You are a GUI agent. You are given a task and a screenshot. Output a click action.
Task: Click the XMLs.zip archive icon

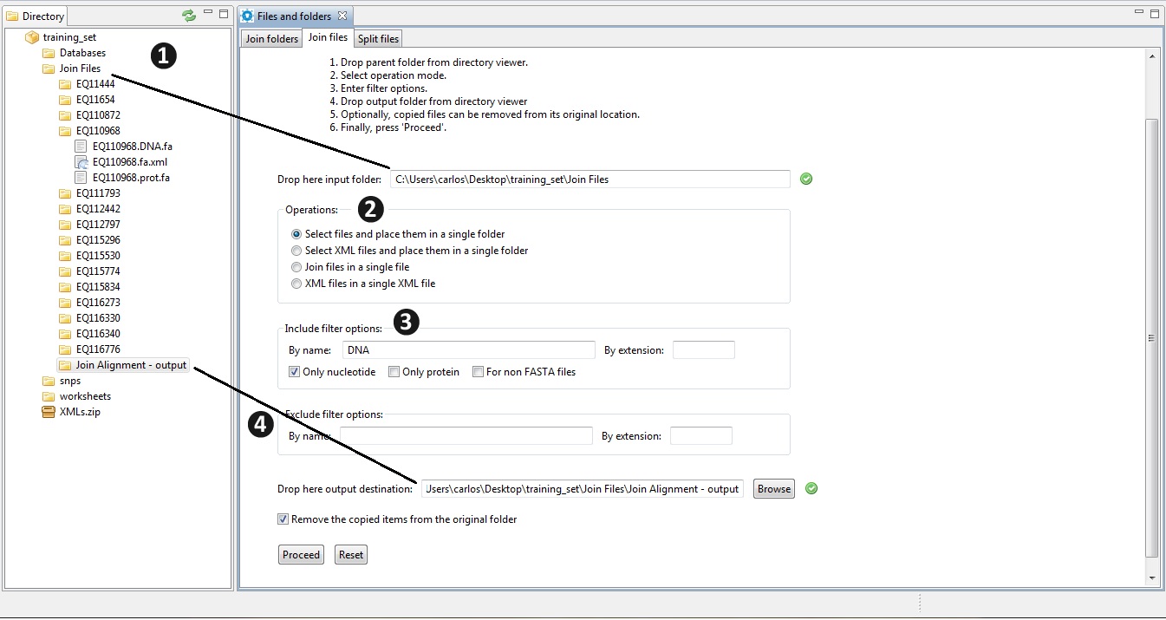coord(49,412)
